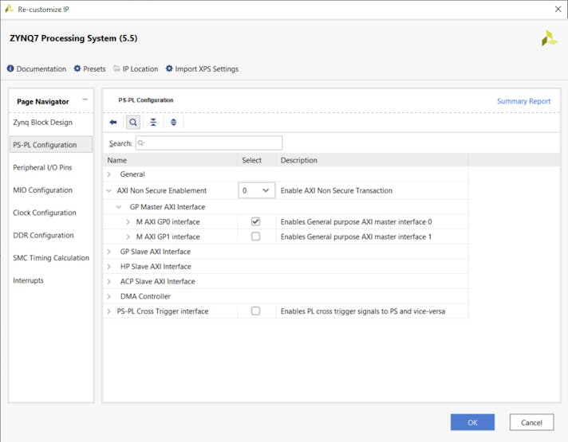Viewport: 568px width, 442px height.
Task: Uncheck the M AXI GP0 interface checkbox
Action: pyautogui.click(x=255, y=222)
